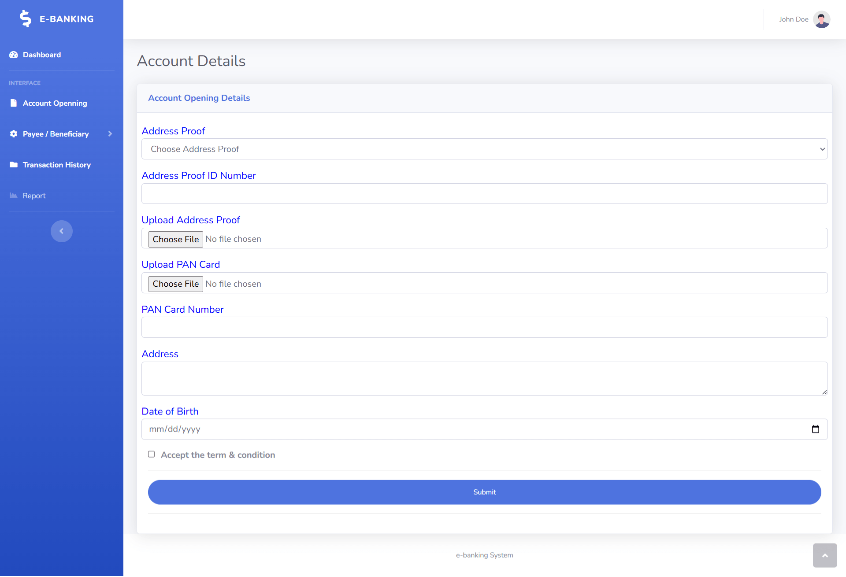The height and width of the screenshot is (577, 846).
Task: Click the E-Banking dollar logo
Action: tap(26, 18)
